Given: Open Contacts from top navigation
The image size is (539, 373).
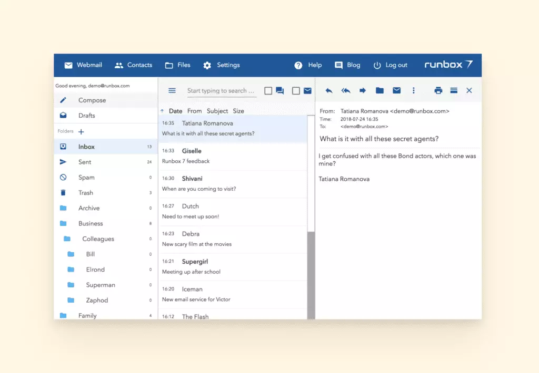Looking at the screenshot, I should tap(134, 65).
